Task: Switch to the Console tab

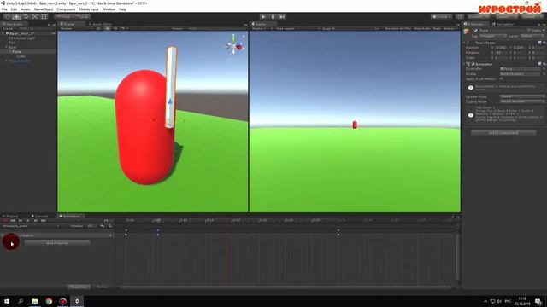Action: point(39,216)
